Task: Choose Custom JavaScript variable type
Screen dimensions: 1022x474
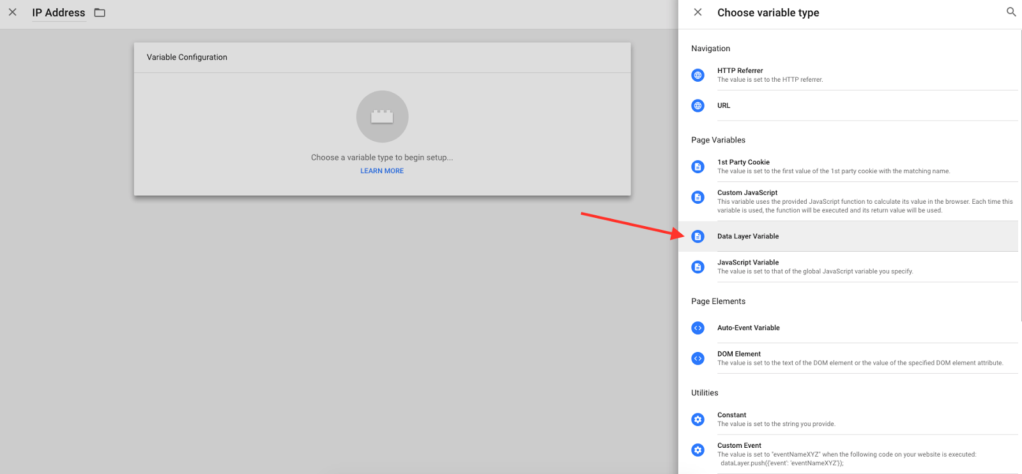Action: (848, 201)
